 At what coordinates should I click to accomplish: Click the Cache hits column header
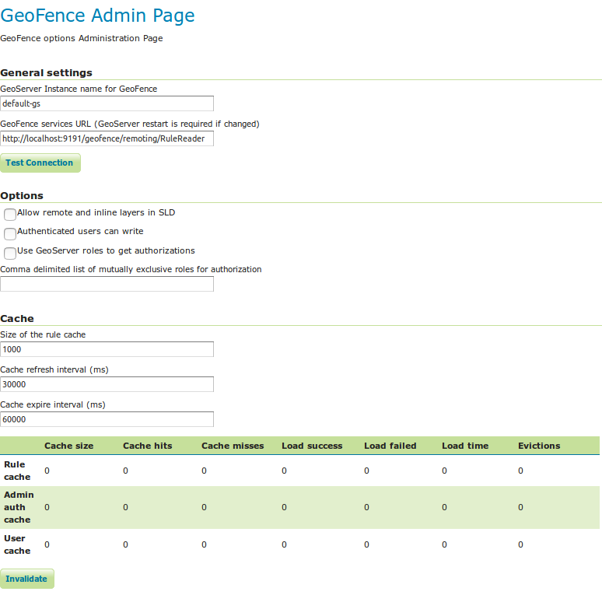pyautogui.click(x=147, y=446)
